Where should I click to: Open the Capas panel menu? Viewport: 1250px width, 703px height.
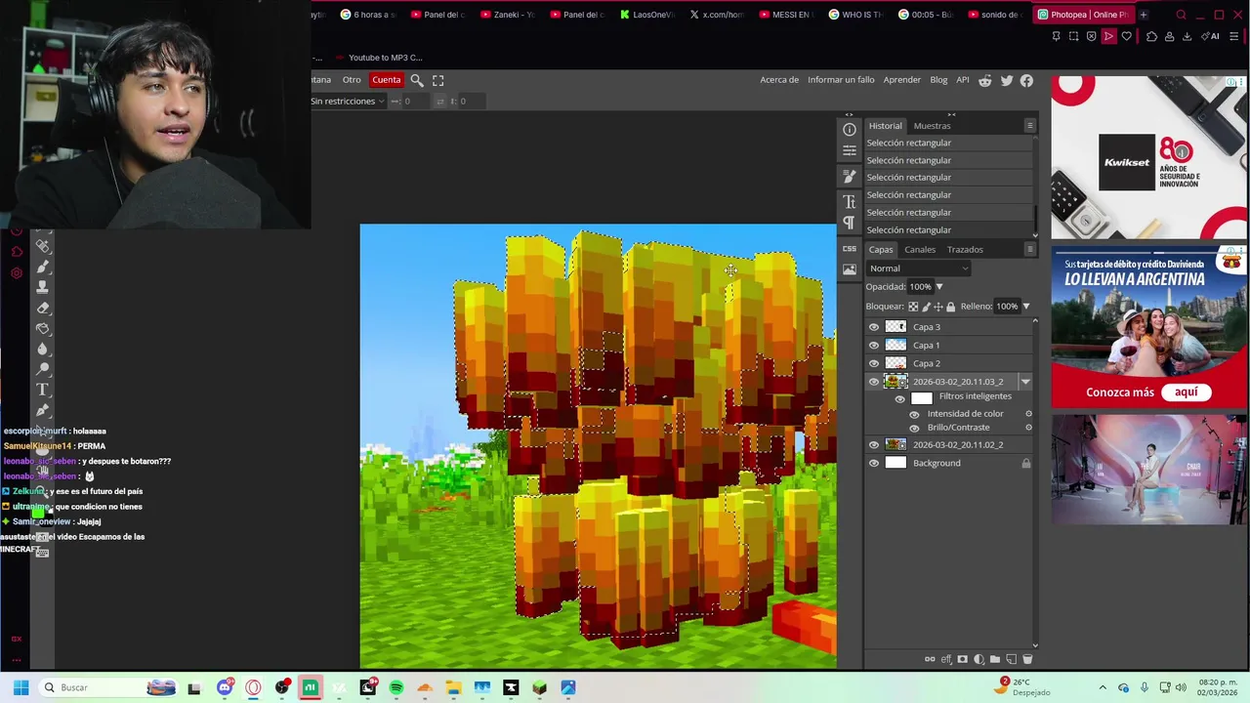(x=1029, y=250)
